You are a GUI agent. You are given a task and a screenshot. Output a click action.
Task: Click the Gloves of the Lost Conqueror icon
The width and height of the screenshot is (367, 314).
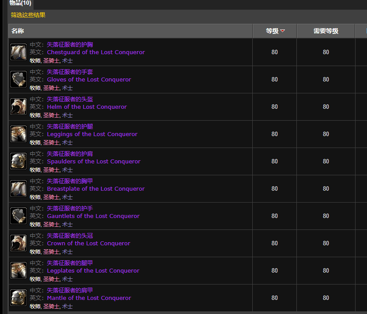[x=19, y=79]
